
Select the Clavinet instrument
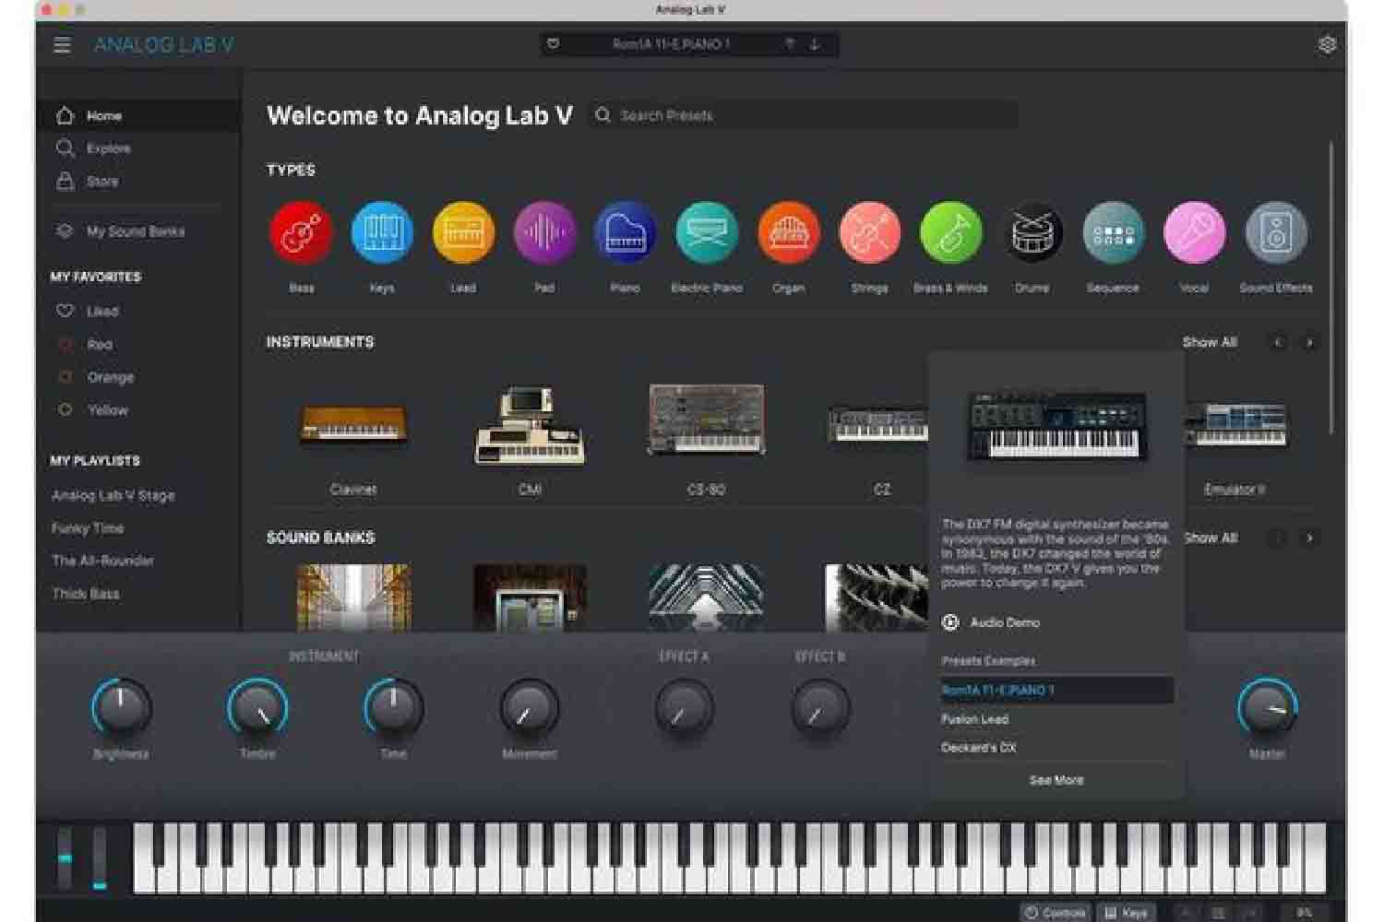click(x=353, y=427)
